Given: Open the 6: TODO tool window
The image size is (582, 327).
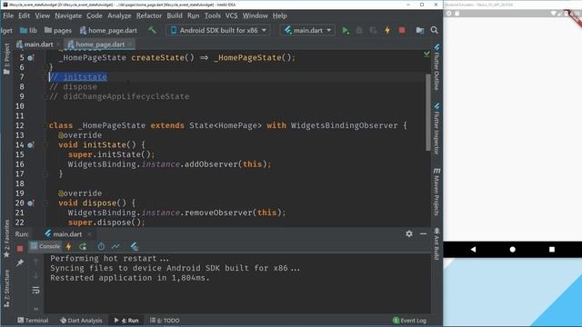Looking at the screenshot, I should click(165, 321).
